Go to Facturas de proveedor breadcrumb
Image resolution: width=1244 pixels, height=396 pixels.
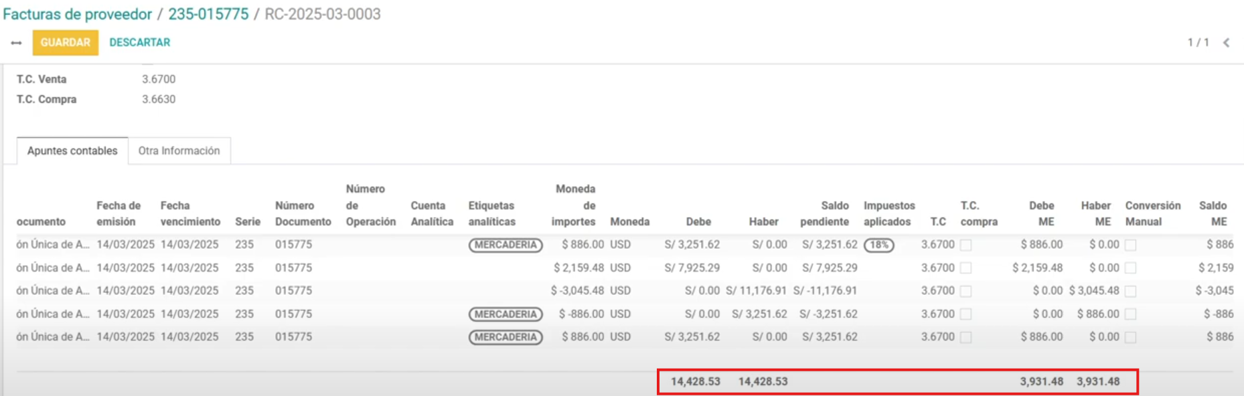78,14
